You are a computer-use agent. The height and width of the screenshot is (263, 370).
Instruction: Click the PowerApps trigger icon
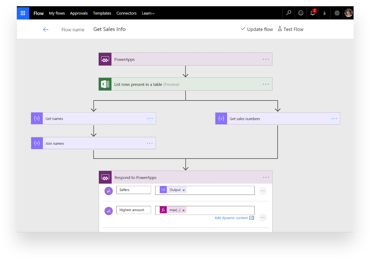point(105,59)
